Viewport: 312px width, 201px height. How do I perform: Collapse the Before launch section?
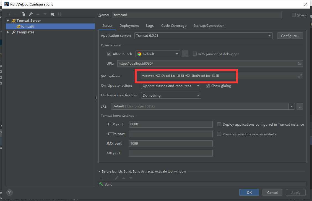100,171
